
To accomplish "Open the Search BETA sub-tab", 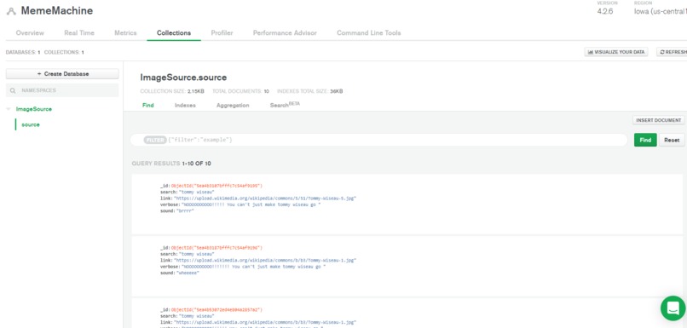I will pyautogui.click(x=285, y=105).
